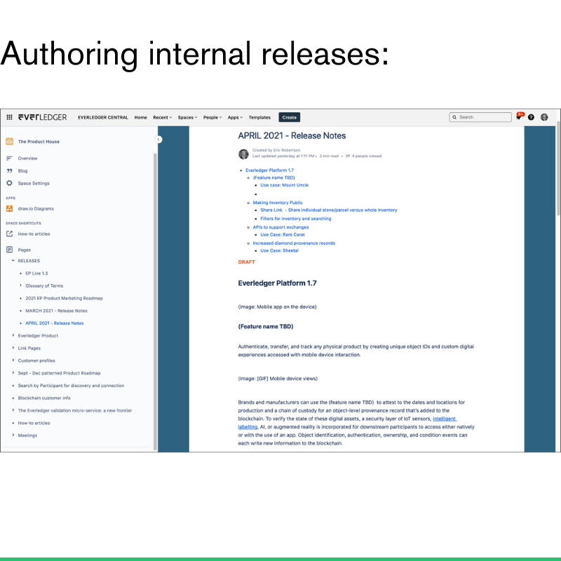Screen dimensions: 561x561
Task: Open 2021 EP Product Marketing Roadmap page
Action: pyautogui.click(x=64, y=298)
